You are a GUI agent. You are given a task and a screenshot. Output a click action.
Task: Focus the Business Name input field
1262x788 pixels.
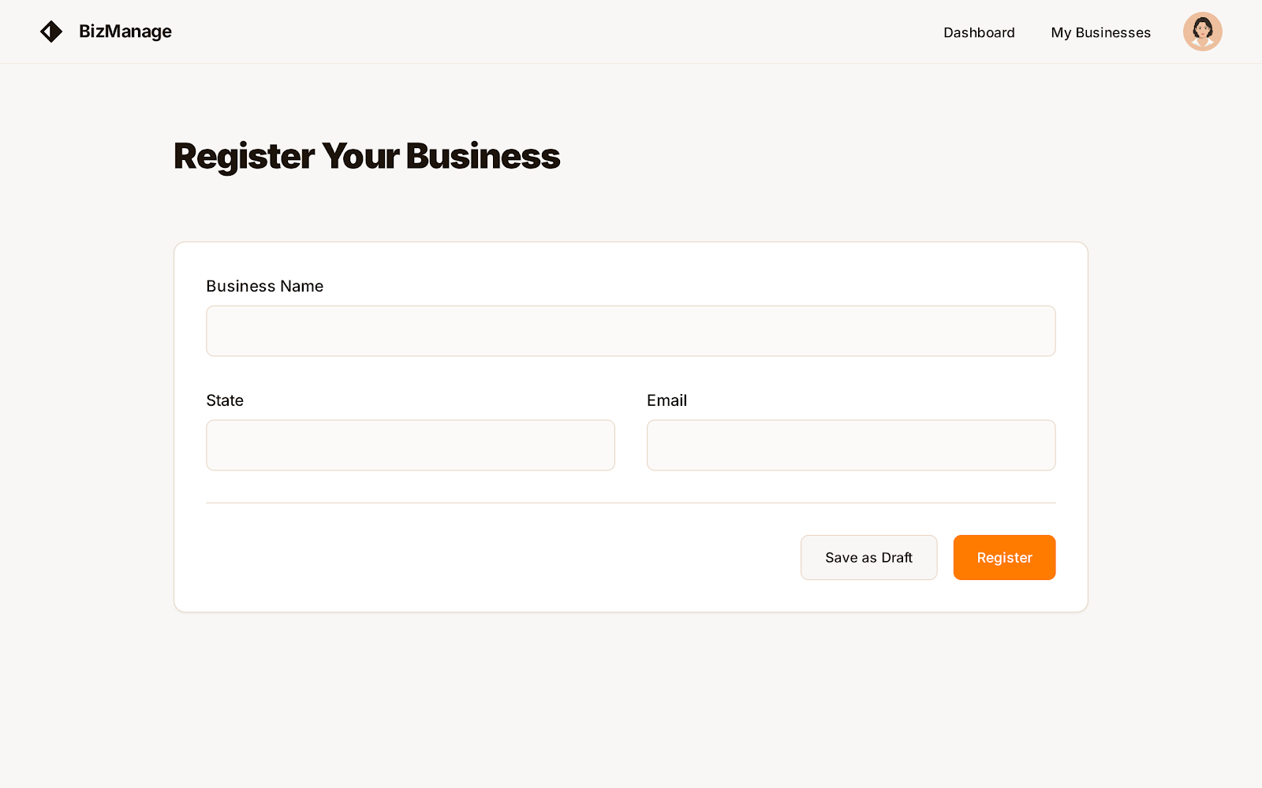630,331
